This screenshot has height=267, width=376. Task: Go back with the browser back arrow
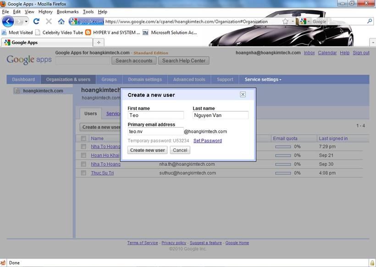click(x=8, y=22)
